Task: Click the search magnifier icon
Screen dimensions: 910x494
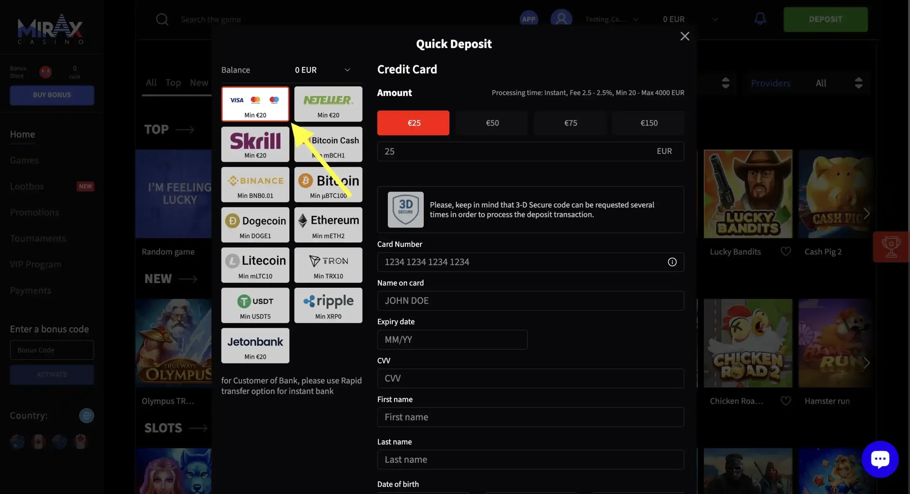Action: (162, 19)
